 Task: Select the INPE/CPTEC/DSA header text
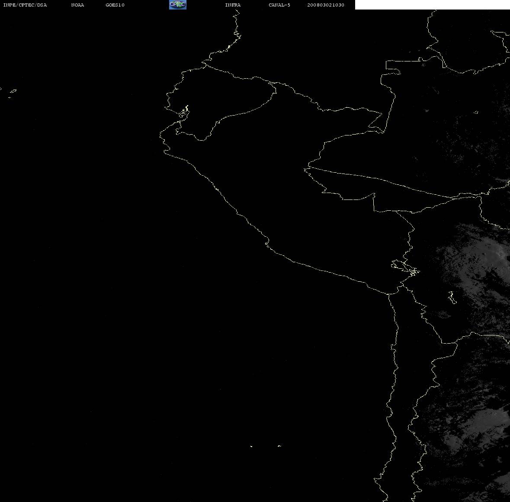(25, 5)
